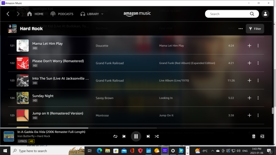Add Sunday Night to library

click(x=249, y=98)
